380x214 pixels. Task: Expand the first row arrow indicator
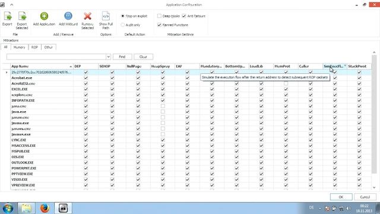7,73
